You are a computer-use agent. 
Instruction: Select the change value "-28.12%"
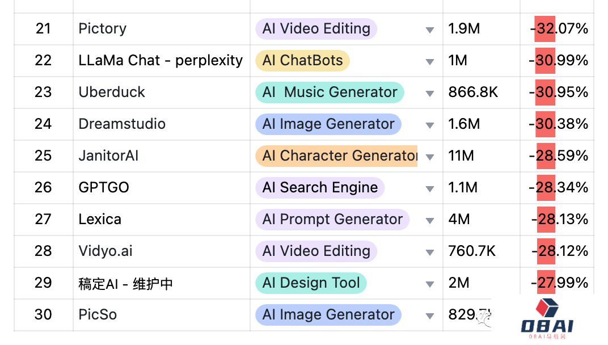pyautogui.click(x=560, y=251)
